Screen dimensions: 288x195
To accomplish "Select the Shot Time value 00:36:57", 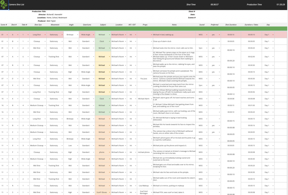I will pyautogui.click(x=215, y=5).
